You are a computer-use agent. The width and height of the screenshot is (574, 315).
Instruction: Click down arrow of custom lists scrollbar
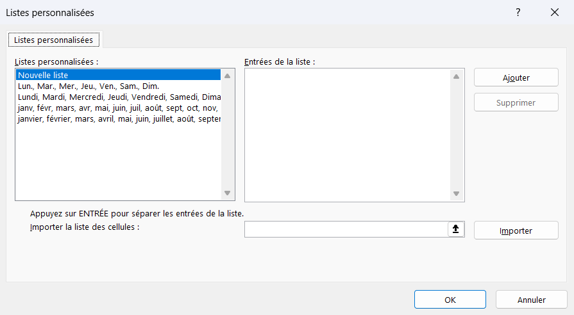tap(227, 193)
